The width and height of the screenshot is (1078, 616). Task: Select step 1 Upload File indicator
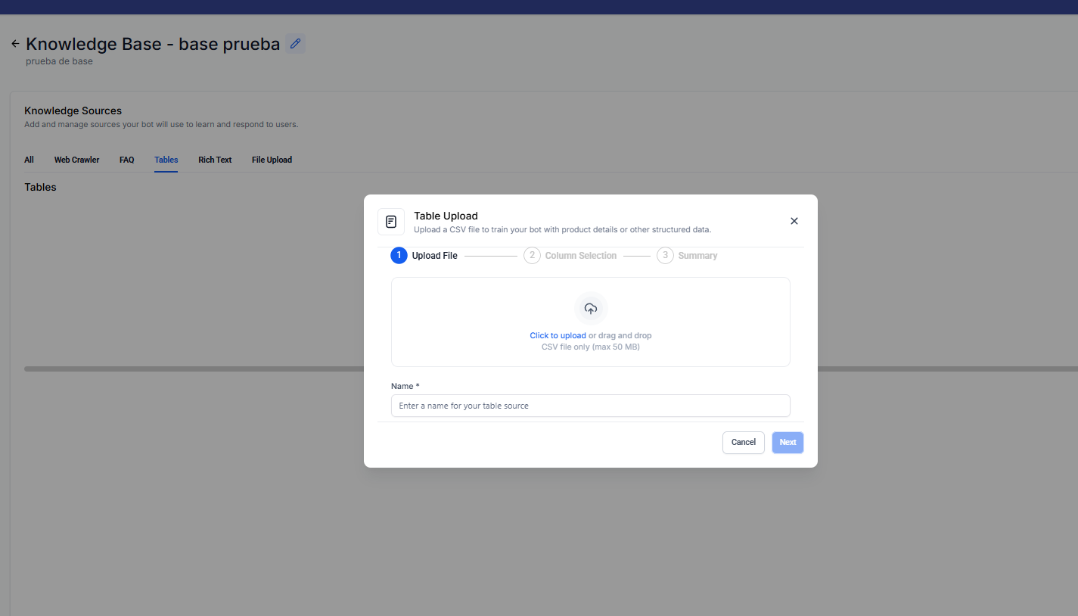[x=399, y=256]
